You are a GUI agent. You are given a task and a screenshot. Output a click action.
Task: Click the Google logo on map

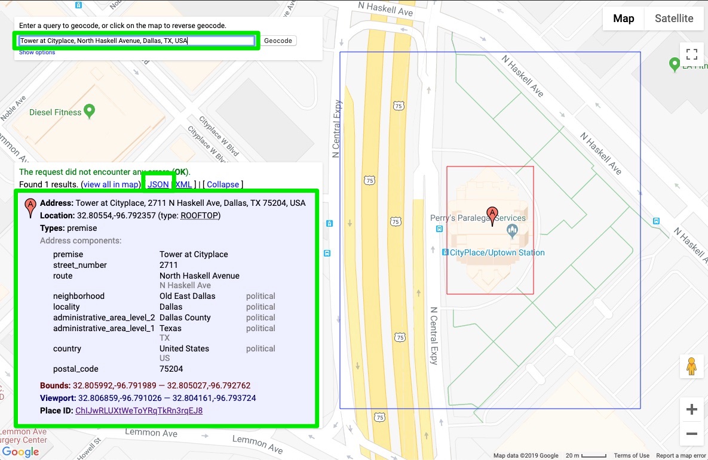(x=20, y=452)
